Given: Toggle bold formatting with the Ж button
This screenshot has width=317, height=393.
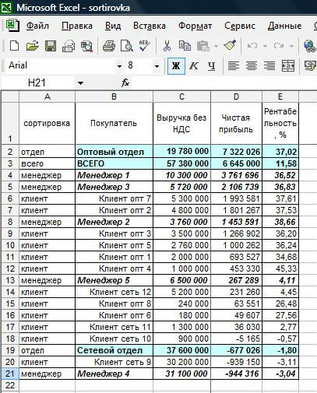Looking at the screenshot, I should pyautogui.click(x=176, y=66).
